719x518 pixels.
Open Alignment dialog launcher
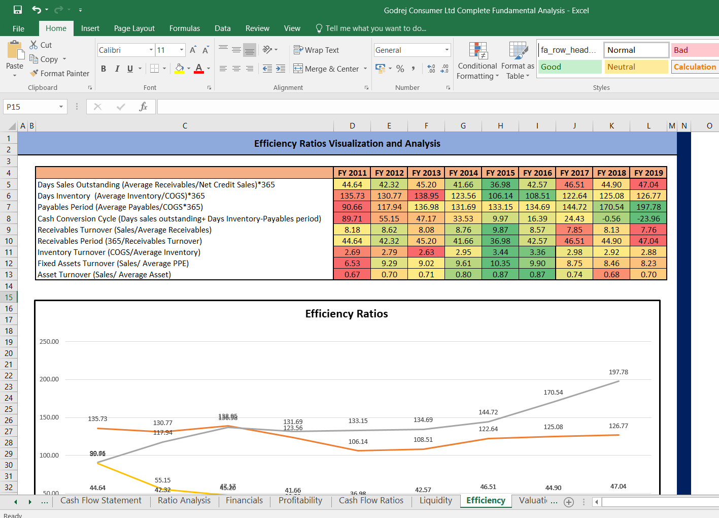(366, 88)
